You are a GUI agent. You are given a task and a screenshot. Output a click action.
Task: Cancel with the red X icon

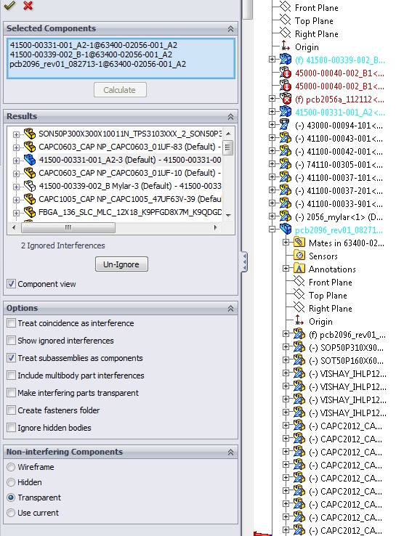(28, 5)
